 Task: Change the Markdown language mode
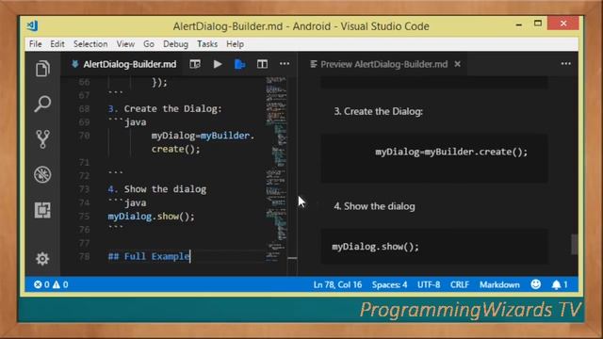499,284
